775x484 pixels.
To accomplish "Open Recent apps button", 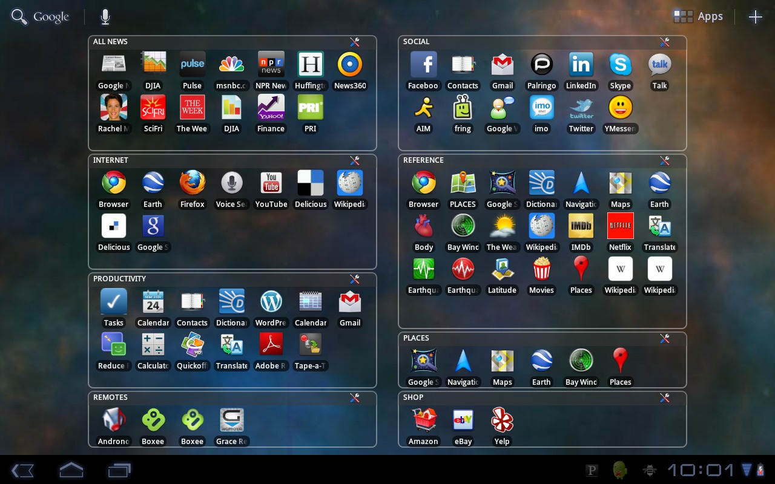I will tap(119, 470).
